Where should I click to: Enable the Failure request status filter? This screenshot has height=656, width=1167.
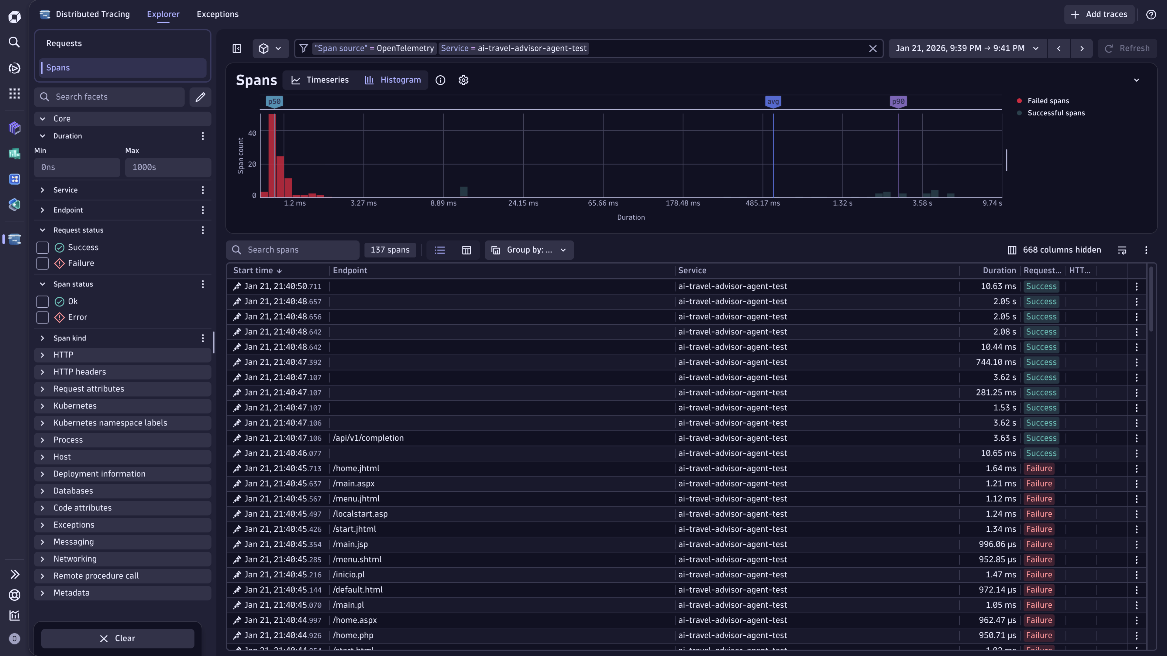coord(42,263)
